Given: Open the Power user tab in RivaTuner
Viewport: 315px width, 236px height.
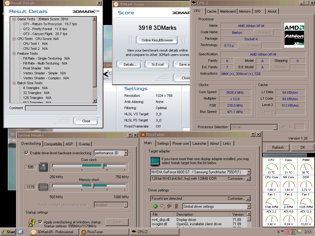Looking at the screenshot, I should click(181, 144).
